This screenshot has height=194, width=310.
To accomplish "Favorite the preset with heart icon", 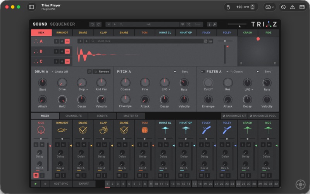I will (x=183, y=24).
